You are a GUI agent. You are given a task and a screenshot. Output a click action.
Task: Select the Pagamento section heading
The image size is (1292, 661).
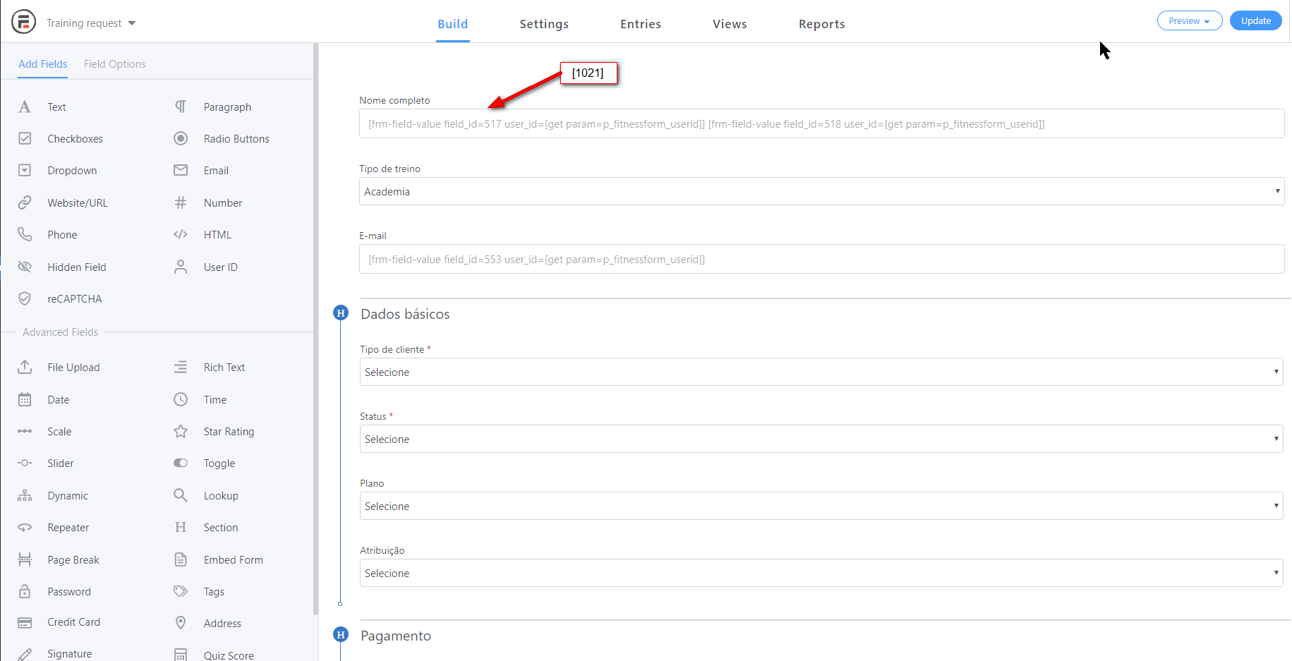396,636
